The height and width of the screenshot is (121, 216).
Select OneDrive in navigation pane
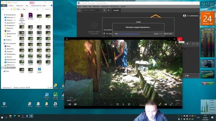[x=8, y=40]
